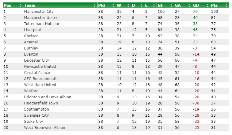
Task: Select Manchester City's 100 points cell
Action: coord(215,12)
